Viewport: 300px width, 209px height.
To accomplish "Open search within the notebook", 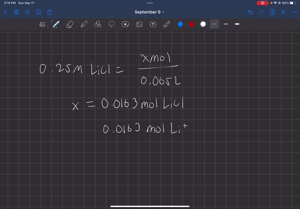I will [28, 12].
